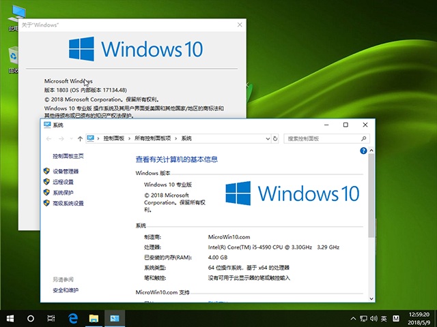Expand chevron after Control Panel breadcrumb
The height and width of the screenshot is (327, 437).
click(x=129, y=138)
